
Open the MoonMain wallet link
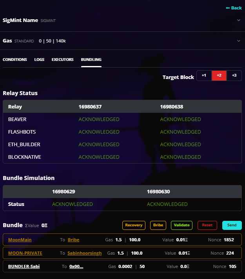(x=20, y=240)
